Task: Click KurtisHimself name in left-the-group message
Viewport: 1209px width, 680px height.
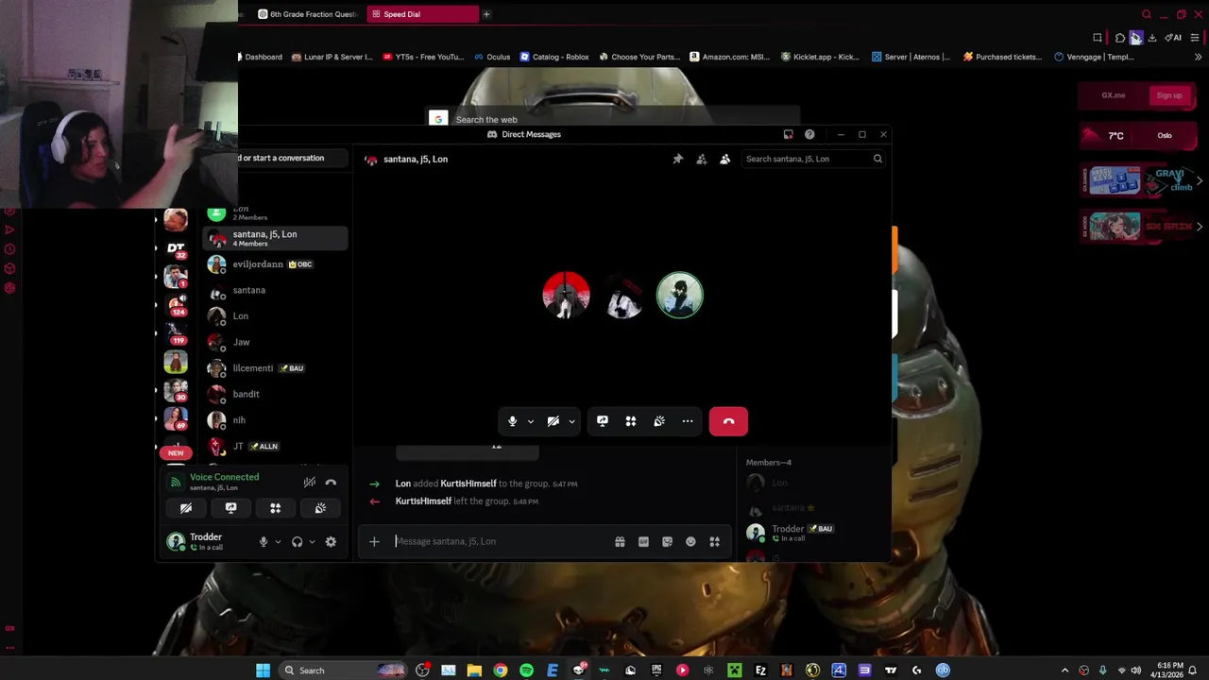Action: coord(423,501)
